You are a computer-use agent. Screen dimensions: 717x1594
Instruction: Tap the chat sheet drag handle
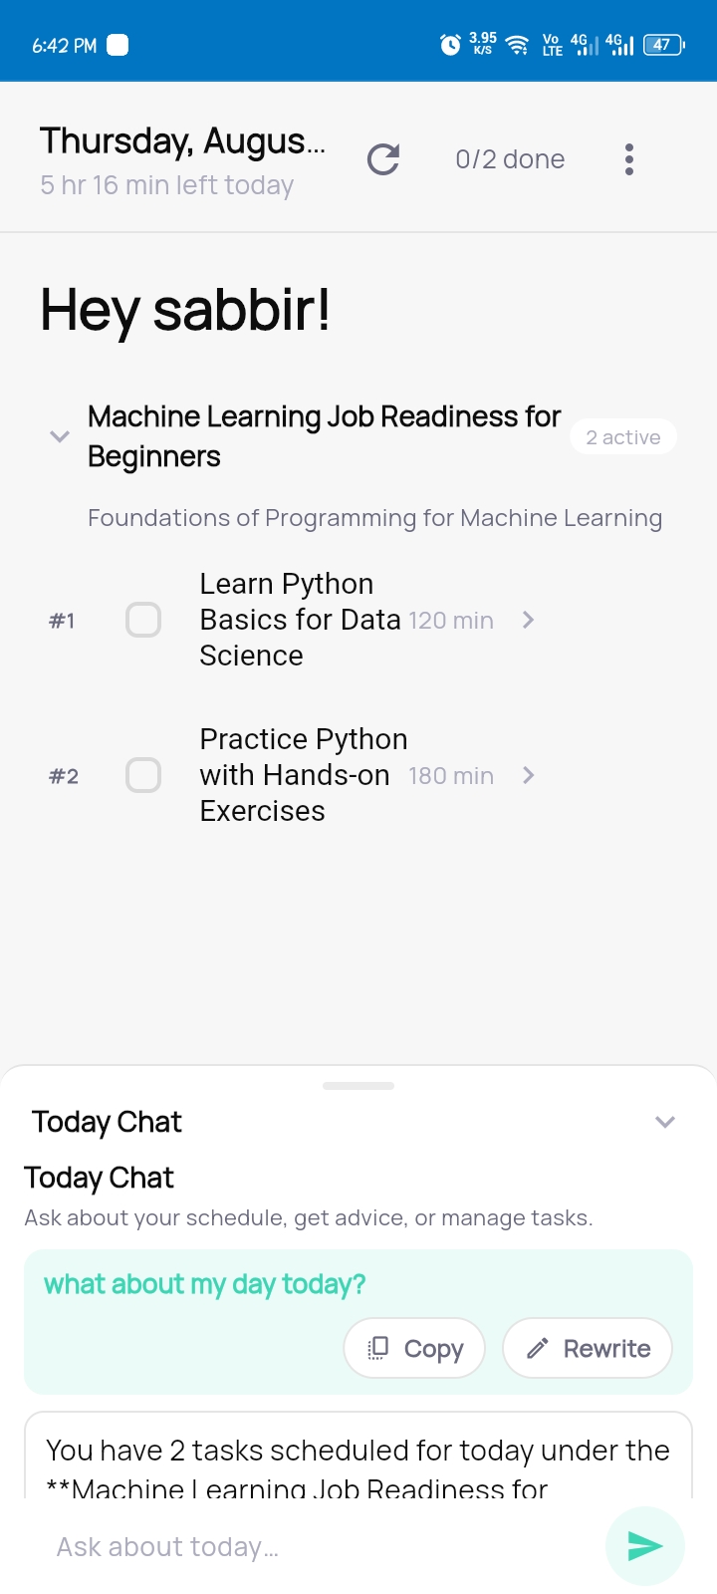(358, 1086)
